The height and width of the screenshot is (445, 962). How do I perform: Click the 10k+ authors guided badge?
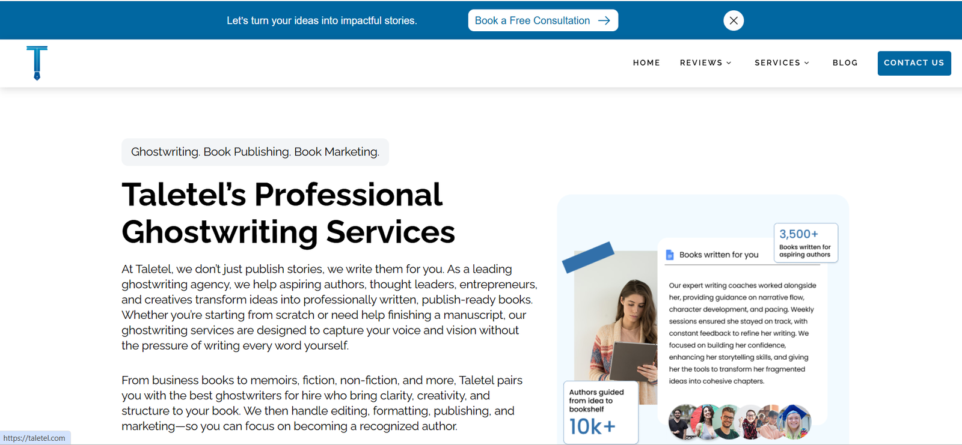tap(600, 413)
